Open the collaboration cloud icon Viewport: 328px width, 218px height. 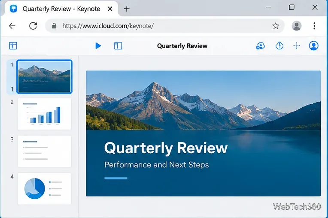(260, 46)
